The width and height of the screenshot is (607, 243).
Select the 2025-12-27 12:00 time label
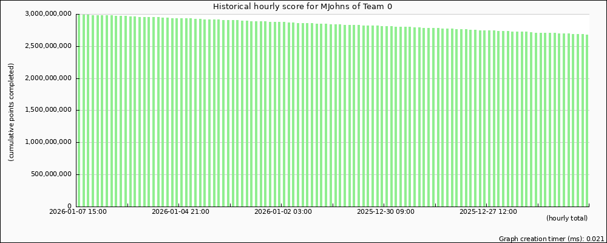(x=488, y=212)
